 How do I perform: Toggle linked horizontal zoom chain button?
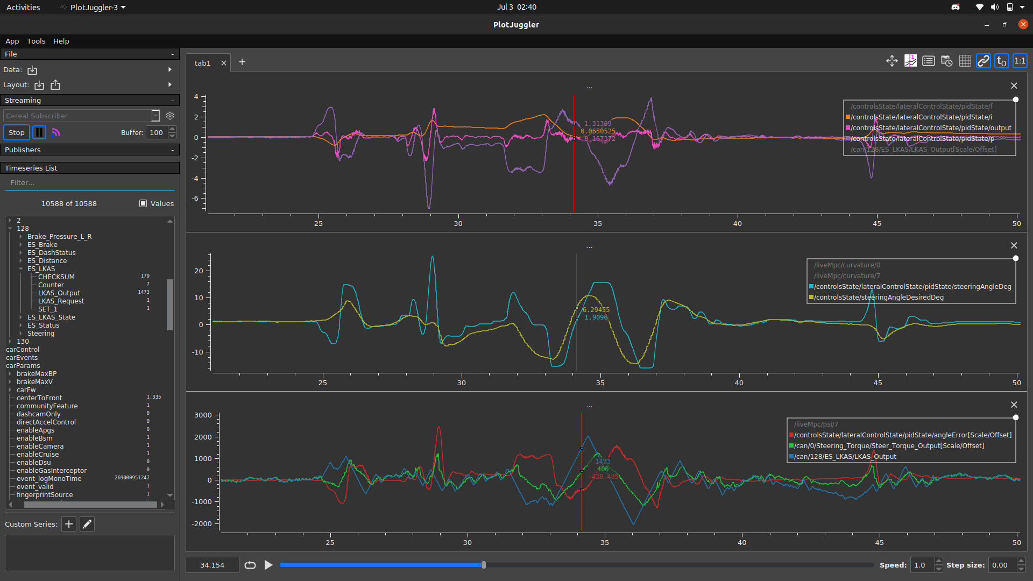click(x=984, y=61)
